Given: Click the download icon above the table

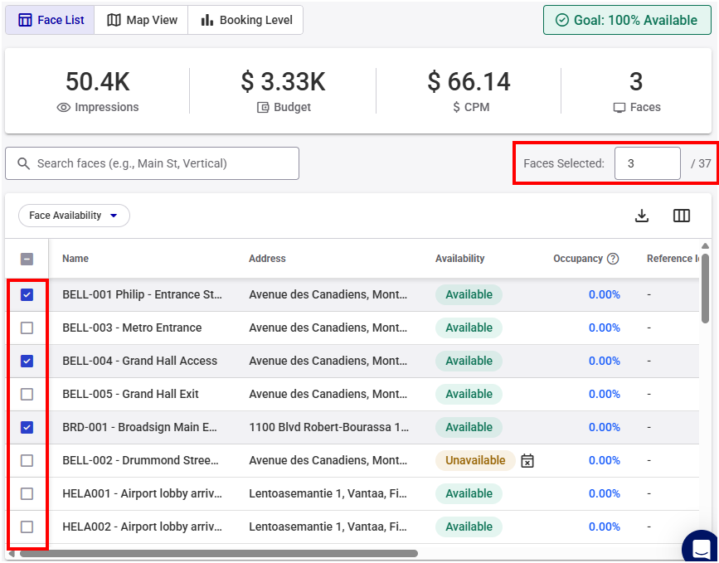Looking at the screenshot, I should point(641,216).
